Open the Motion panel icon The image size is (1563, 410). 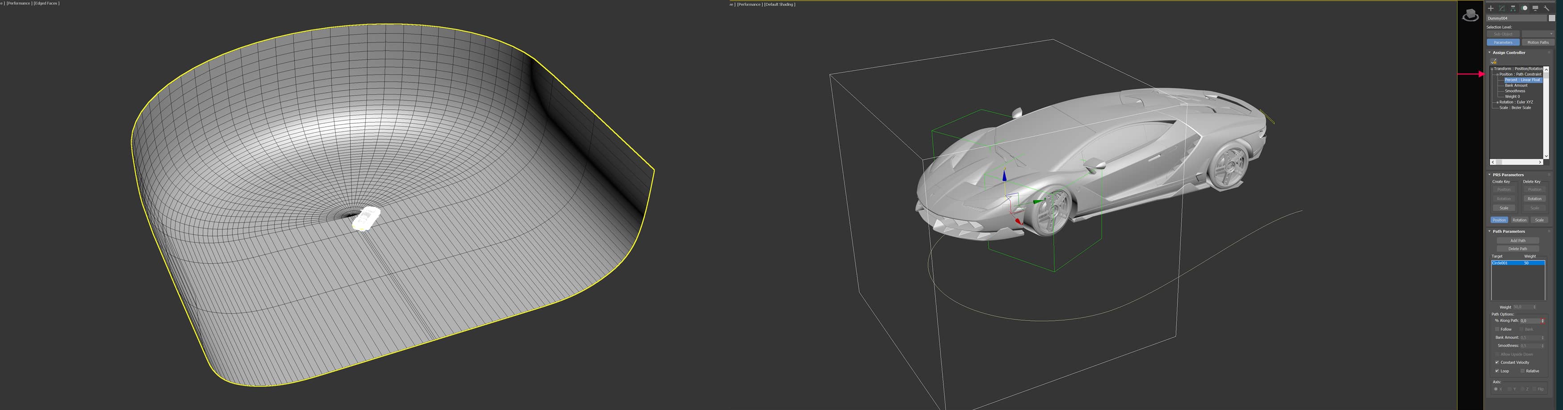point(1524,8)
